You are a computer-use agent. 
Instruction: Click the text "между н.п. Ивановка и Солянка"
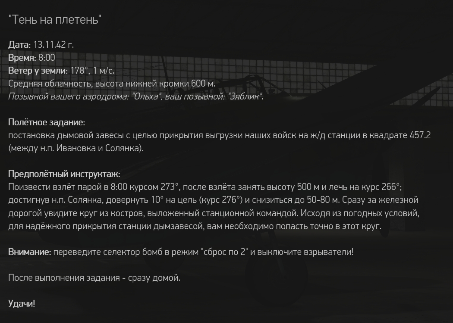tap(75, 148)
